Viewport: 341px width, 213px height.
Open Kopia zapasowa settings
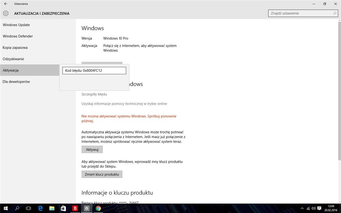point(38,47)
